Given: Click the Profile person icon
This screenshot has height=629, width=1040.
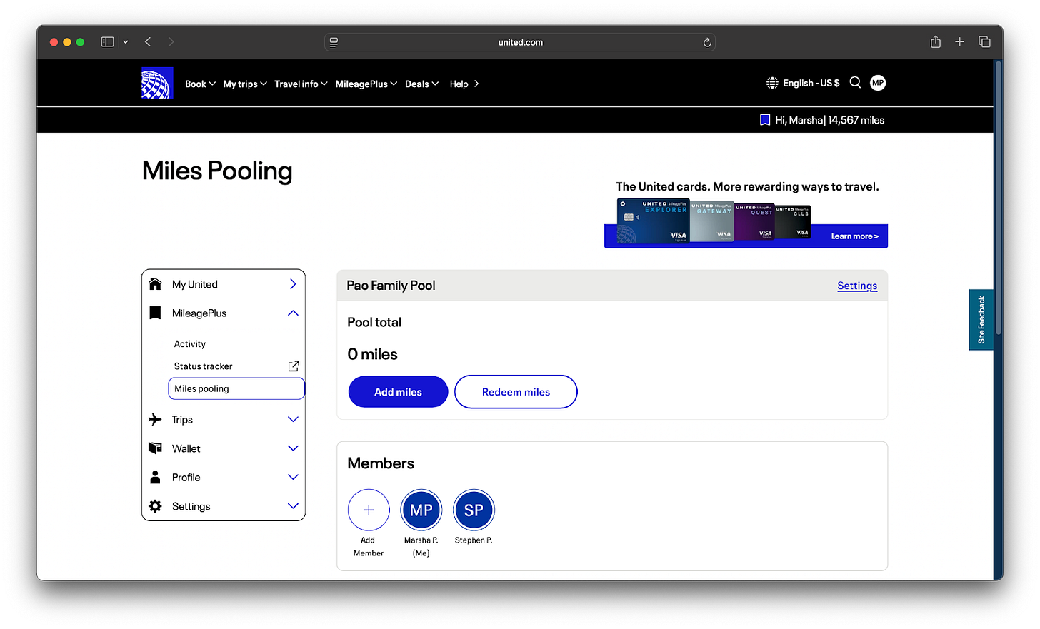Looking at the screenshot, I should click(x=155, y=477).
